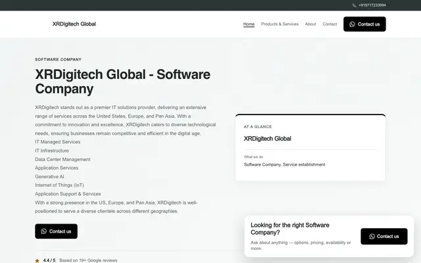Navigate to the About page
The image size is (421, 263).
310,24
